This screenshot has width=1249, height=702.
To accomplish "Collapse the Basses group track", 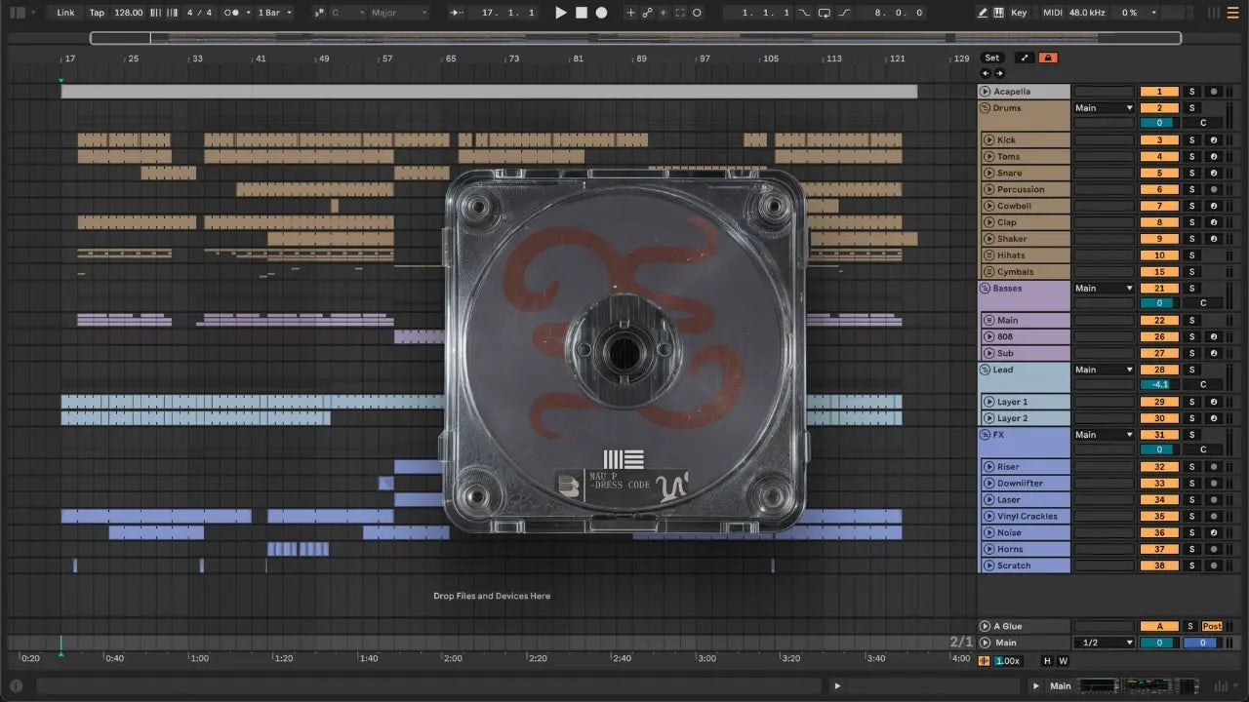I will pyautogui.click(x=986, y=289).
